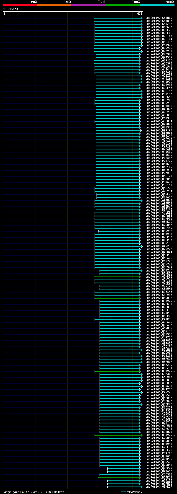Select the UniRef100_B7FIX7 label

click(x=159, y=36)
